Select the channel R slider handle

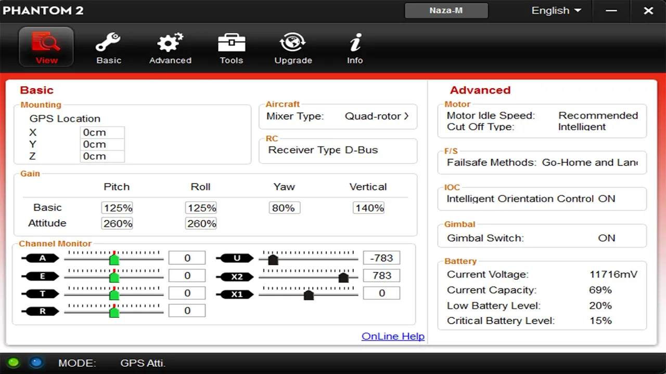114,312
